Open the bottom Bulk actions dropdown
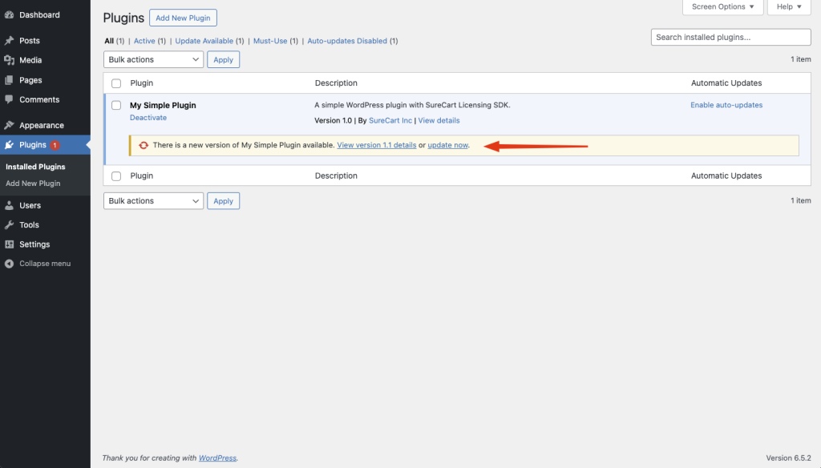821x468 pixels. [153, 201]
